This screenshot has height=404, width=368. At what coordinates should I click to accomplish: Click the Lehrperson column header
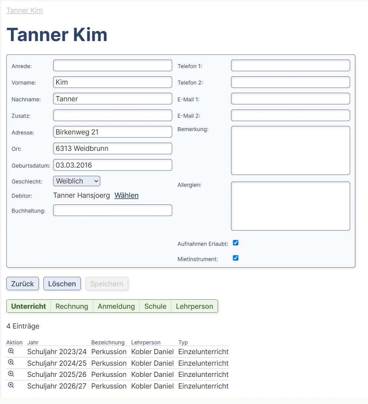point(146,343)
